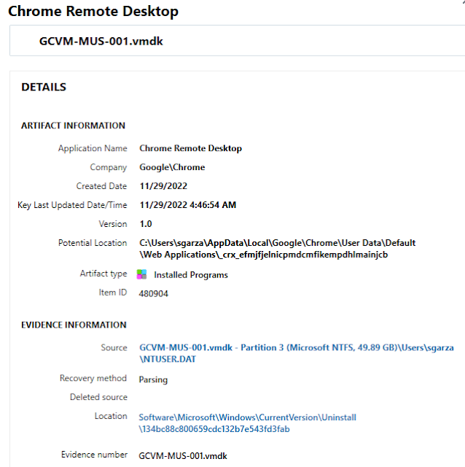The width and height of the screenshot is (465, 467).
Task: Open the GCVM-MUS-001.vmdk NTUSER.DAT source link
Action: (x=297, y=353)
